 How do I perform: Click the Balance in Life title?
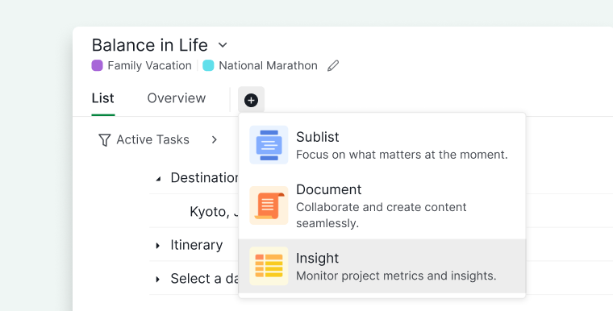[x=150, y=45]
